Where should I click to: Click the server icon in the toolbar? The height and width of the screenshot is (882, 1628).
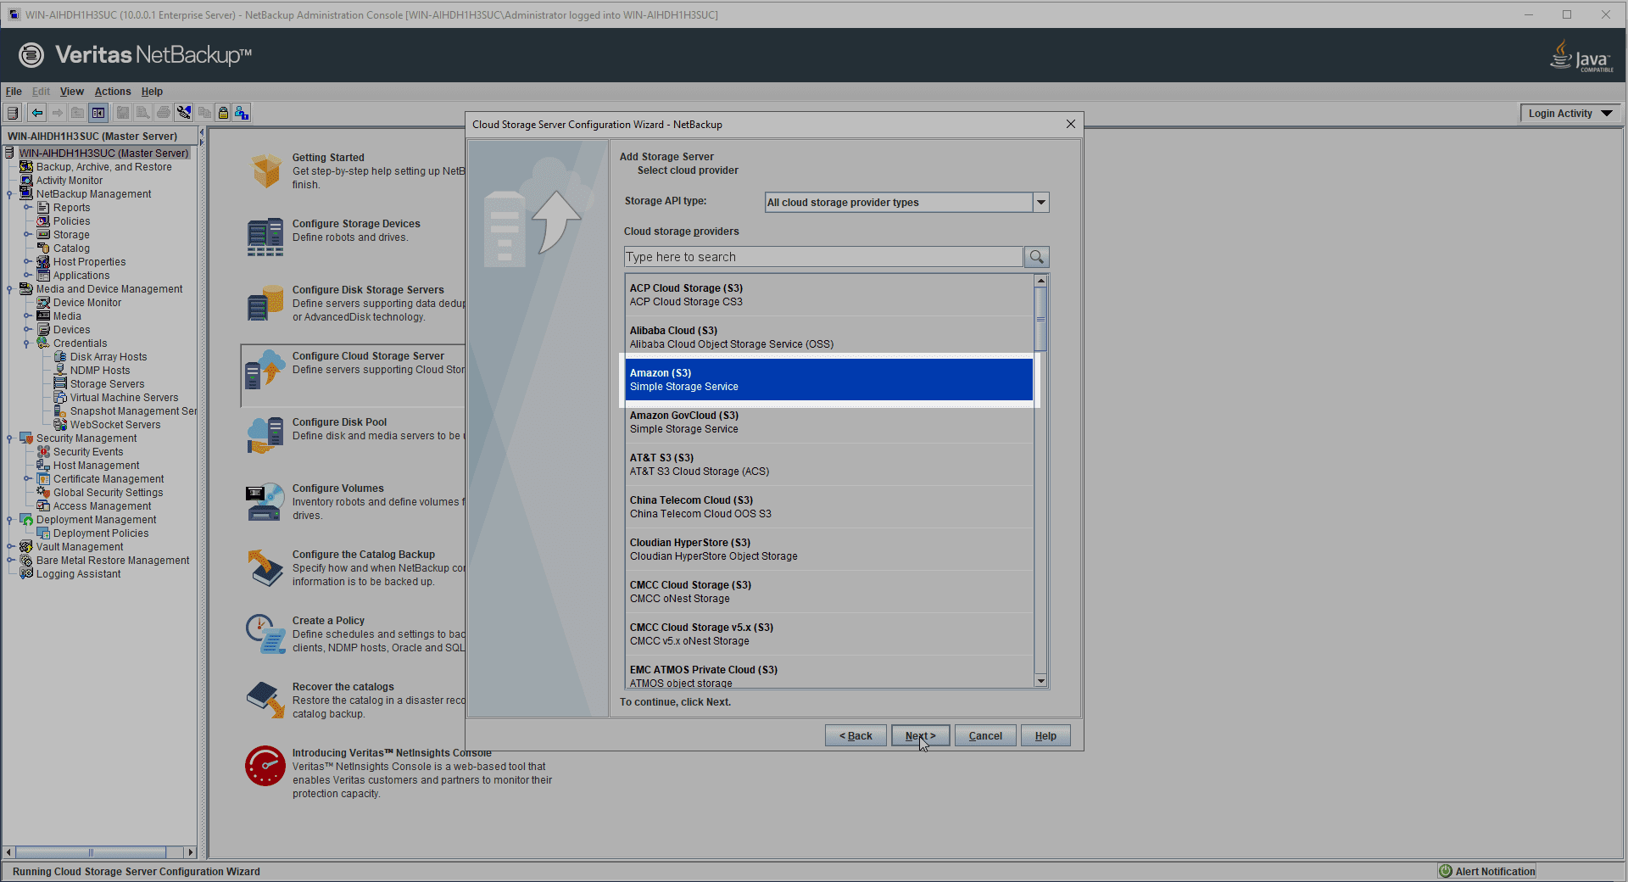(13, 113)
